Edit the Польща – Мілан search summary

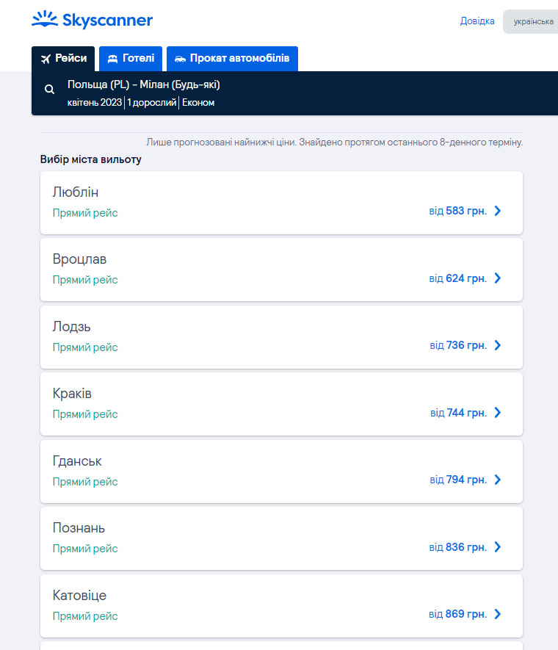[x=294, y=93]
